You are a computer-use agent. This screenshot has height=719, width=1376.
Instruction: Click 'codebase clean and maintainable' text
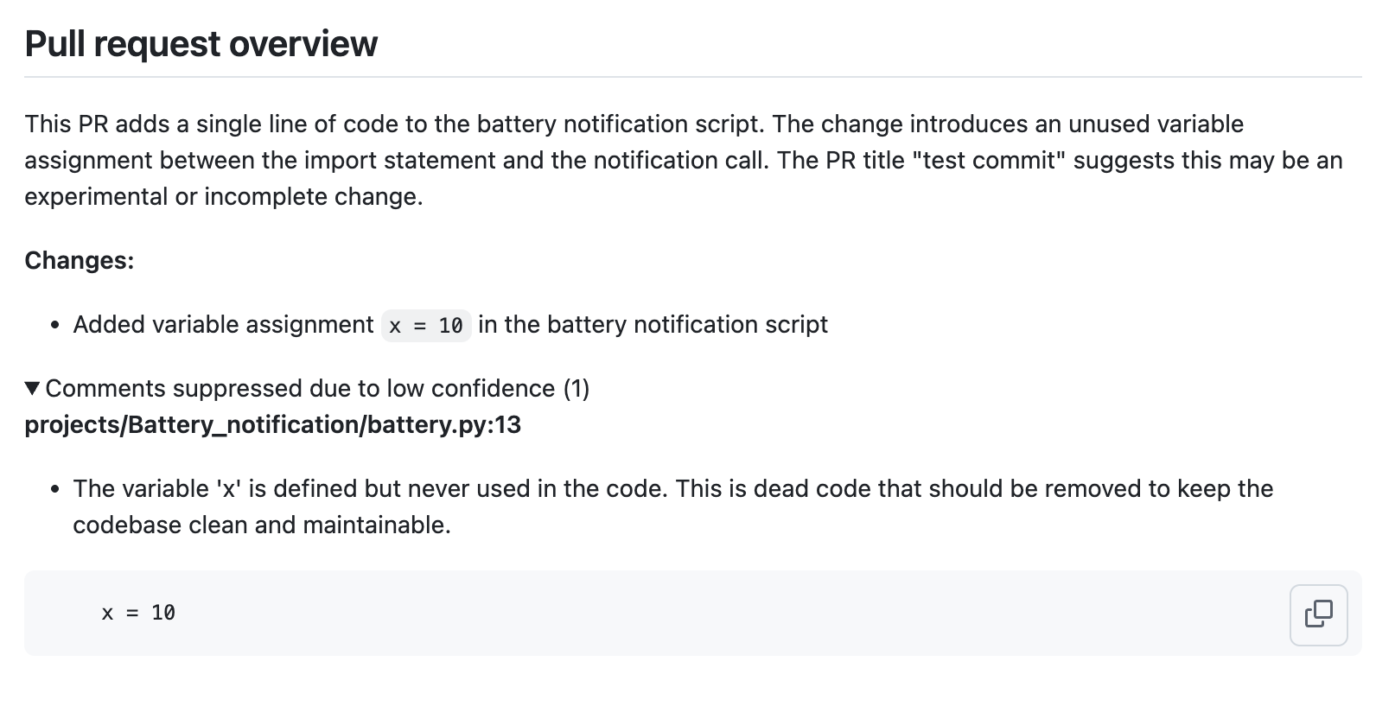tap(261, 525)
